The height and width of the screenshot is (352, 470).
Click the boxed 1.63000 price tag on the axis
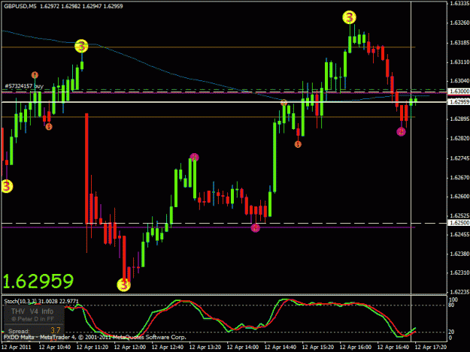(x=458, y=92)
